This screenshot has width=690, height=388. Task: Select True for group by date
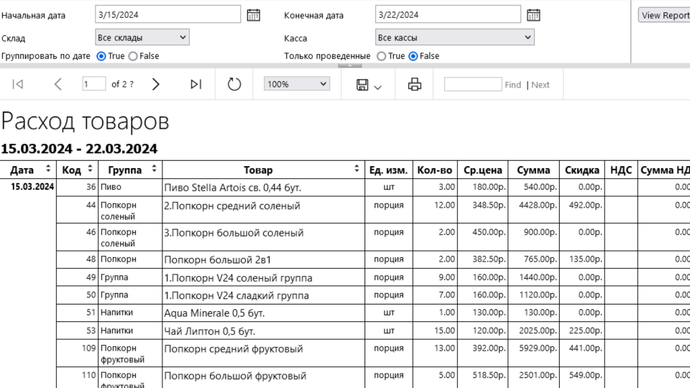pyautogui.click(x=101, y=56)
